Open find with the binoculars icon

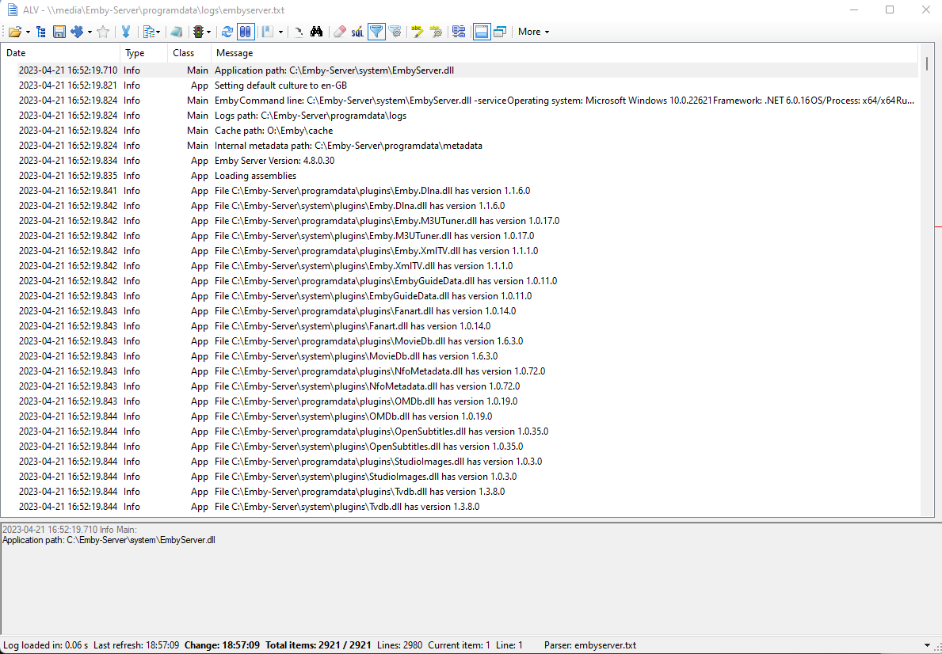pyautogui.click(x=316, y=32)
